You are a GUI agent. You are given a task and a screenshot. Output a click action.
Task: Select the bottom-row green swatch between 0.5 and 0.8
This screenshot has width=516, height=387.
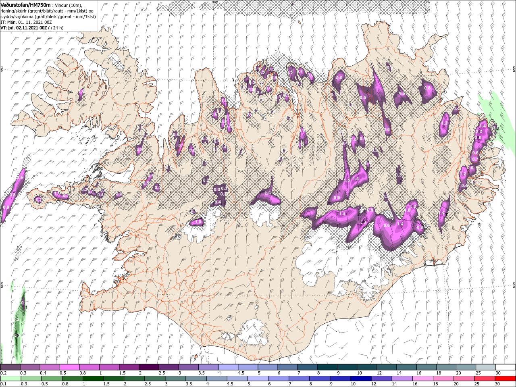tap(51, 379)
